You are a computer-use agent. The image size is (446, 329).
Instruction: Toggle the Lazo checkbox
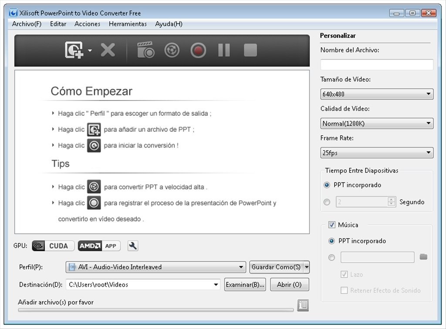344,274
